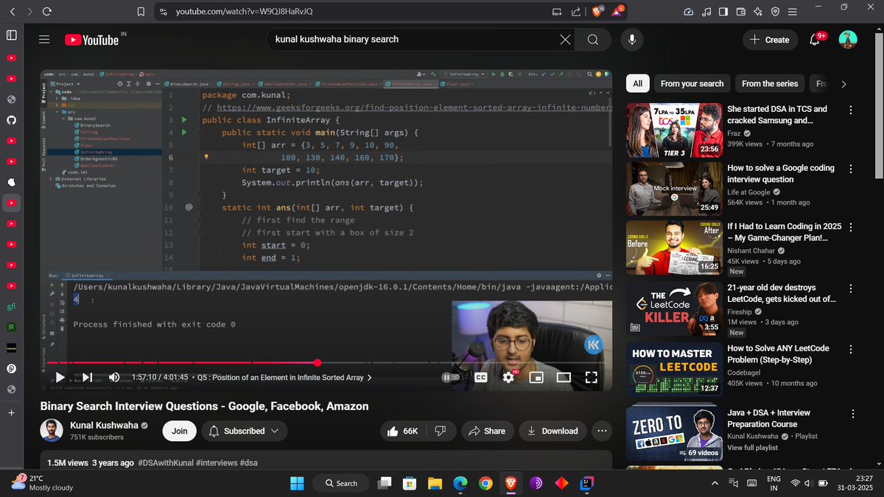Open options for 'She started DSA in TCS' video
Screen dimensions: 884x497
pyautogui.click(x=851, y=110)
